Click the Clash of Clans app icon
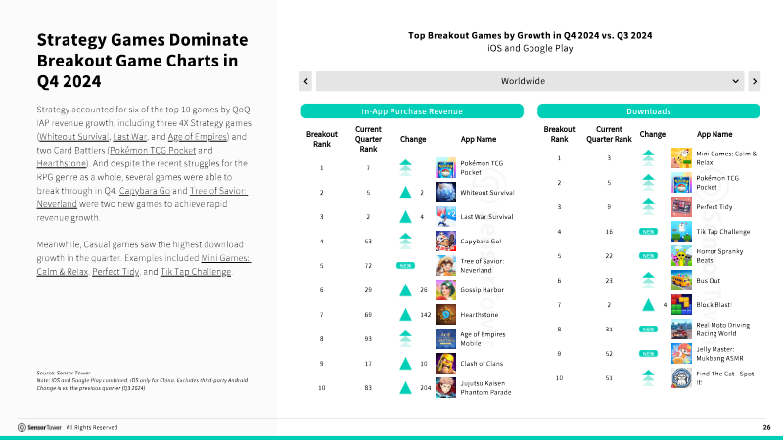Image resolution: width=783 pixels, height=440 pixels. [445, 363]
